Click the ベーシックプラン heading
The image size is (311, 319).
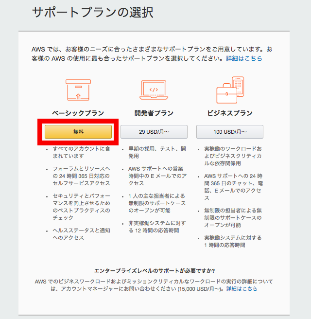click(x=78, y=113)
